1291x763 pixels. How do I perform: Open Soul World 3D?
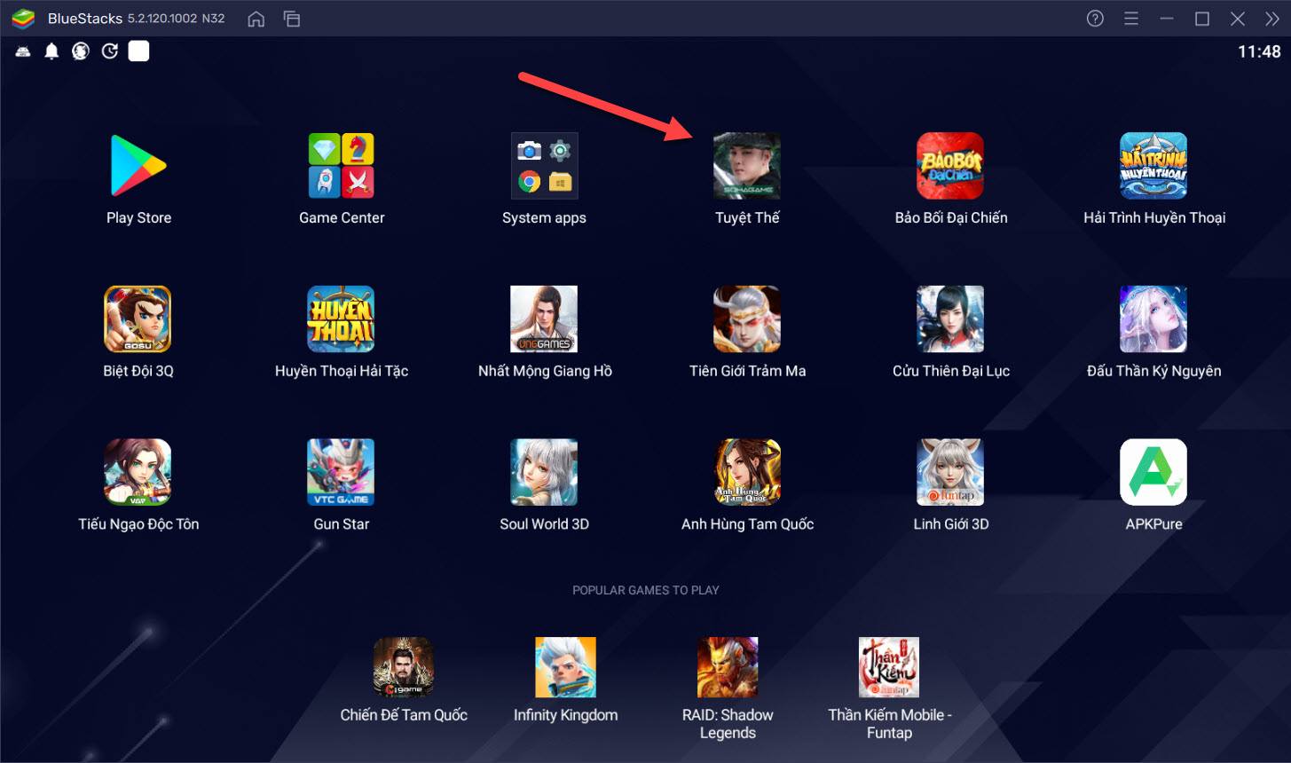pos(544,472)
